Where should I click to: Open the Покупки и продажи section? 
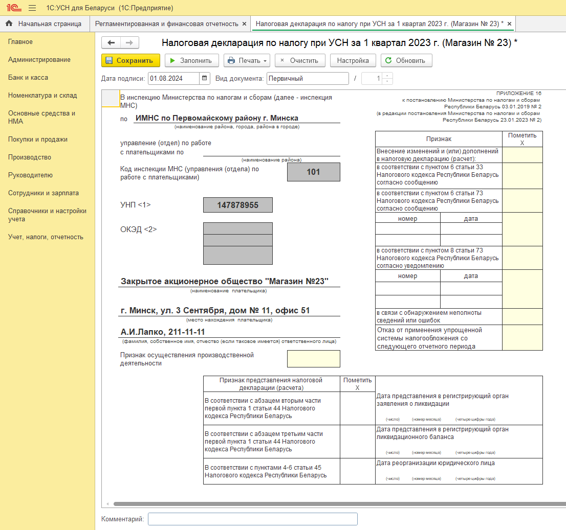pyautogui.click(x=37, y=140)
